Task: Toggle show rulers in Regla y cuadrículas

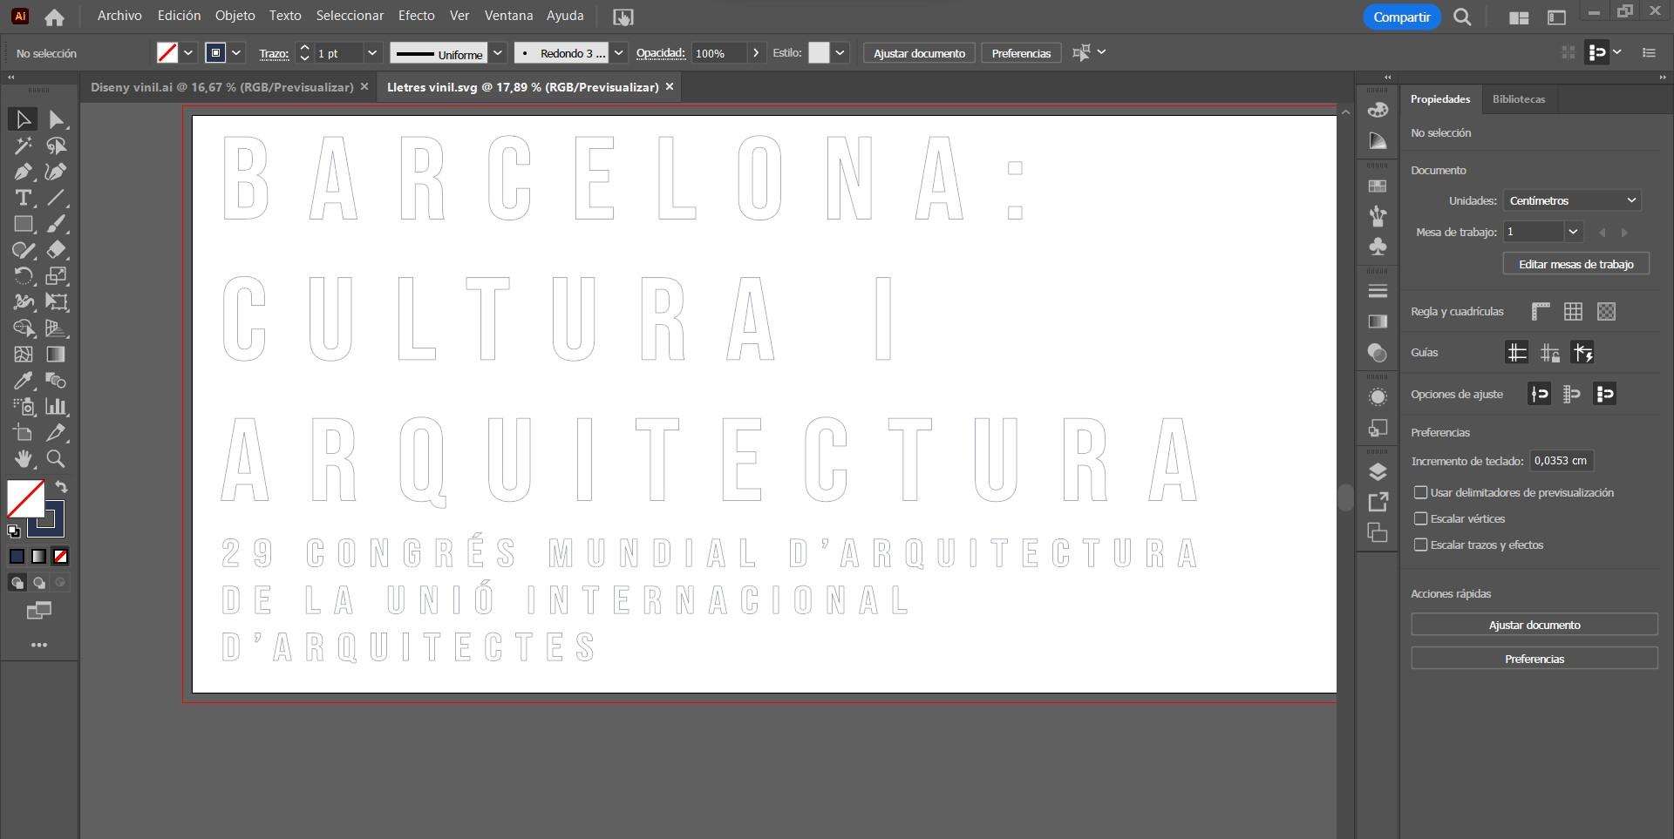Action: [x=1541, y=312]
